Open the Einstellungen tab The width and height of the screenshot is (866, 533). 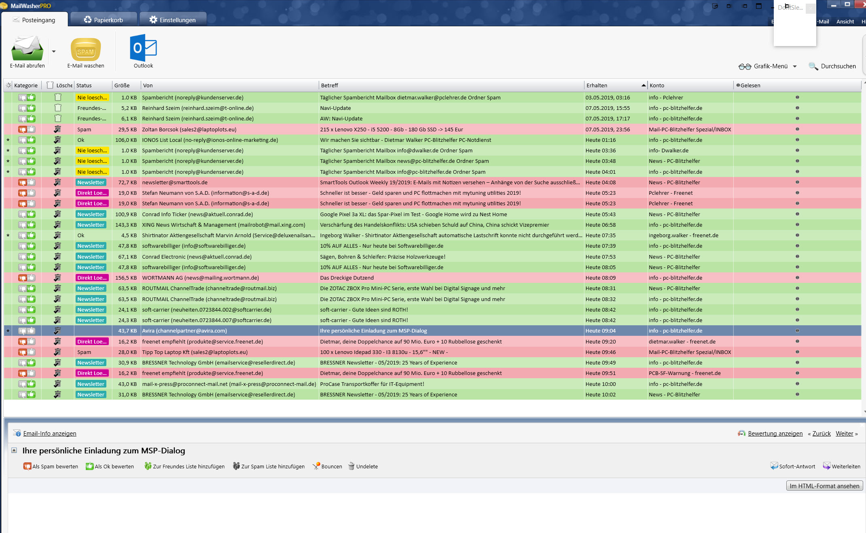click(x=173, y=20)
